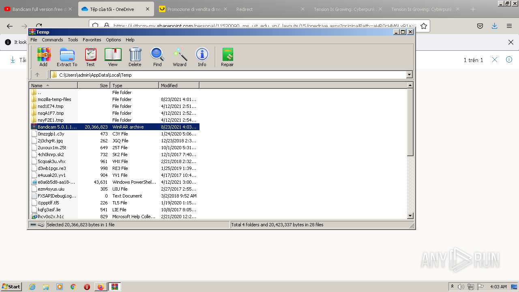
Task: Click file list scrollbar up arrow
Action: click(410, 85)
